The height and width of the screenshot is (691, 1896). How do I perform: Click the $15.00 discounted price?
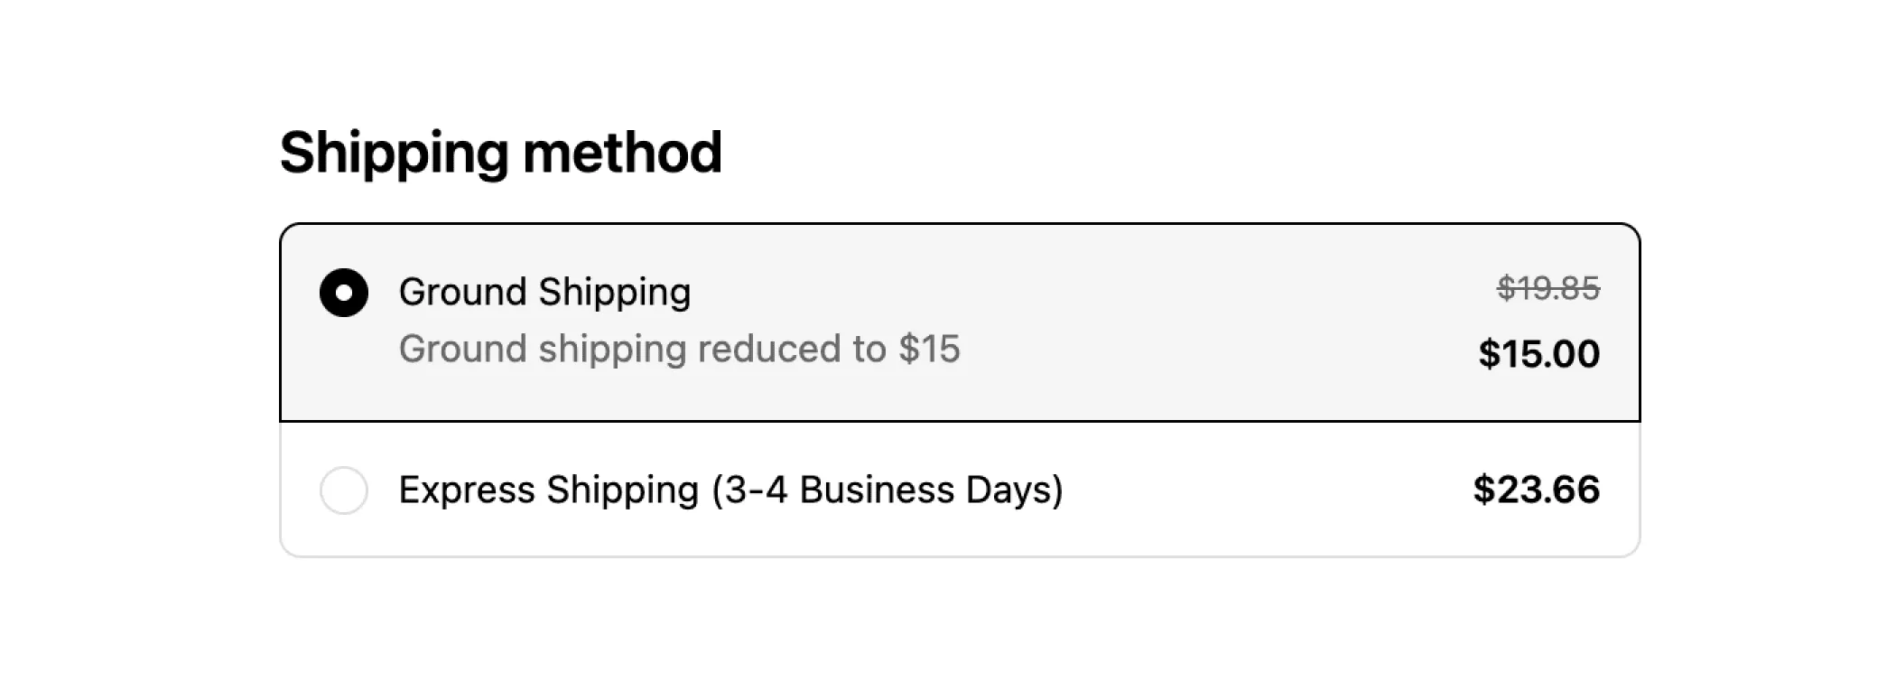tap(1538, 354)
